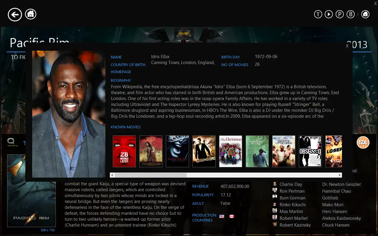Click the Canada flag icon
Screen dimensions: 378x236
(232, 216)
